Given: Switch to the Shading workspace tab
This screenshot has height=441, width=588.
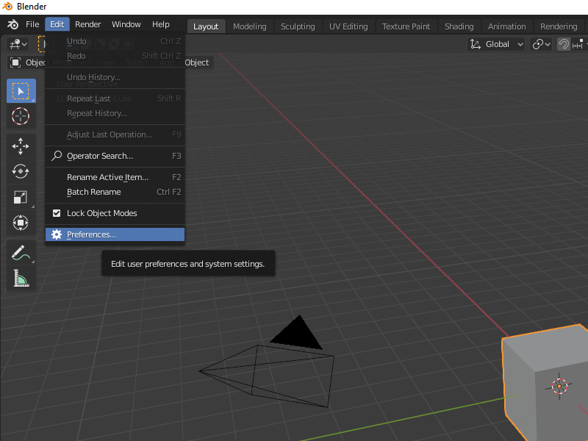Looking at the screenshot, I should point(459,26).
